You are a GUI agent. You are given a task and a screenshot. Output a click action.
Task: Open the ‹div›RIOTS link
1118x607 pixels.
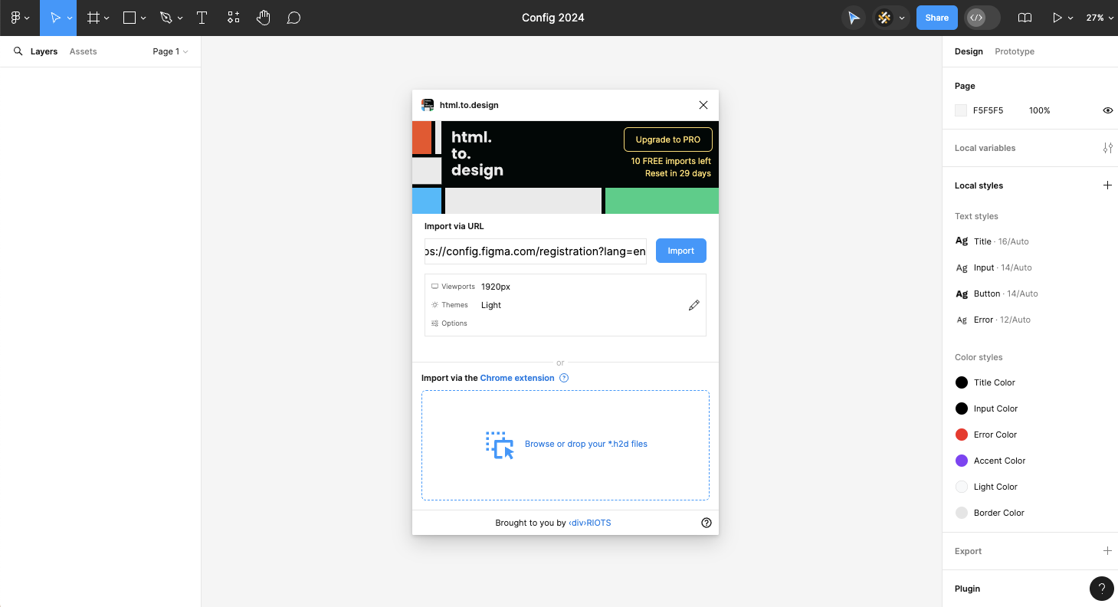coord(590,523)
